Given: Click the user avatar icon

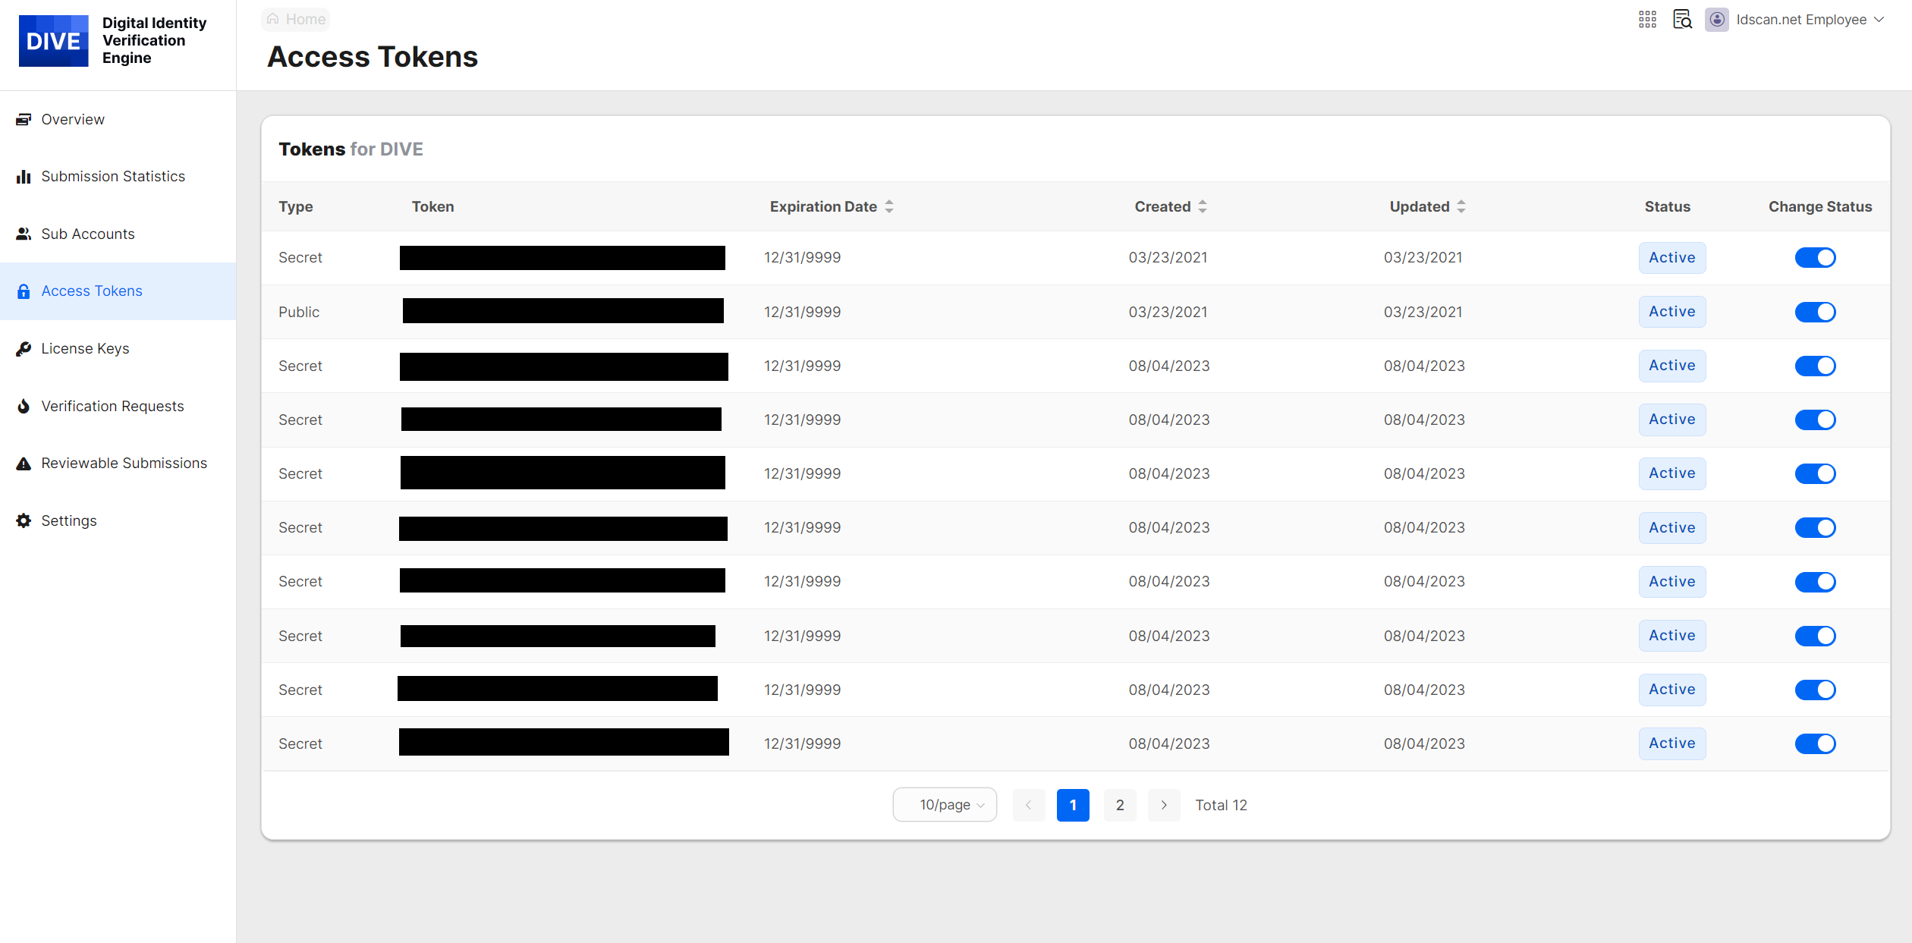Looking at the screenshot, I should tap(1717, 20).
